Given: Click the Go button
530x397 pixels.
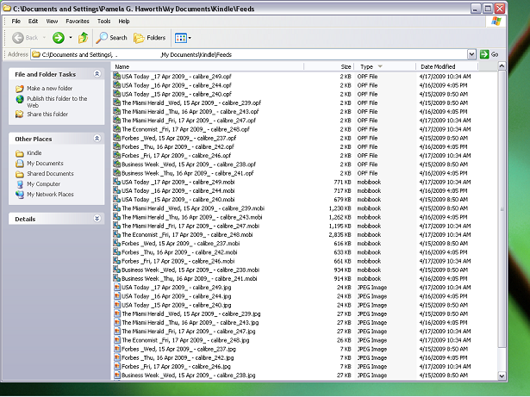Looking at the screenshot, I should [489, 54].
